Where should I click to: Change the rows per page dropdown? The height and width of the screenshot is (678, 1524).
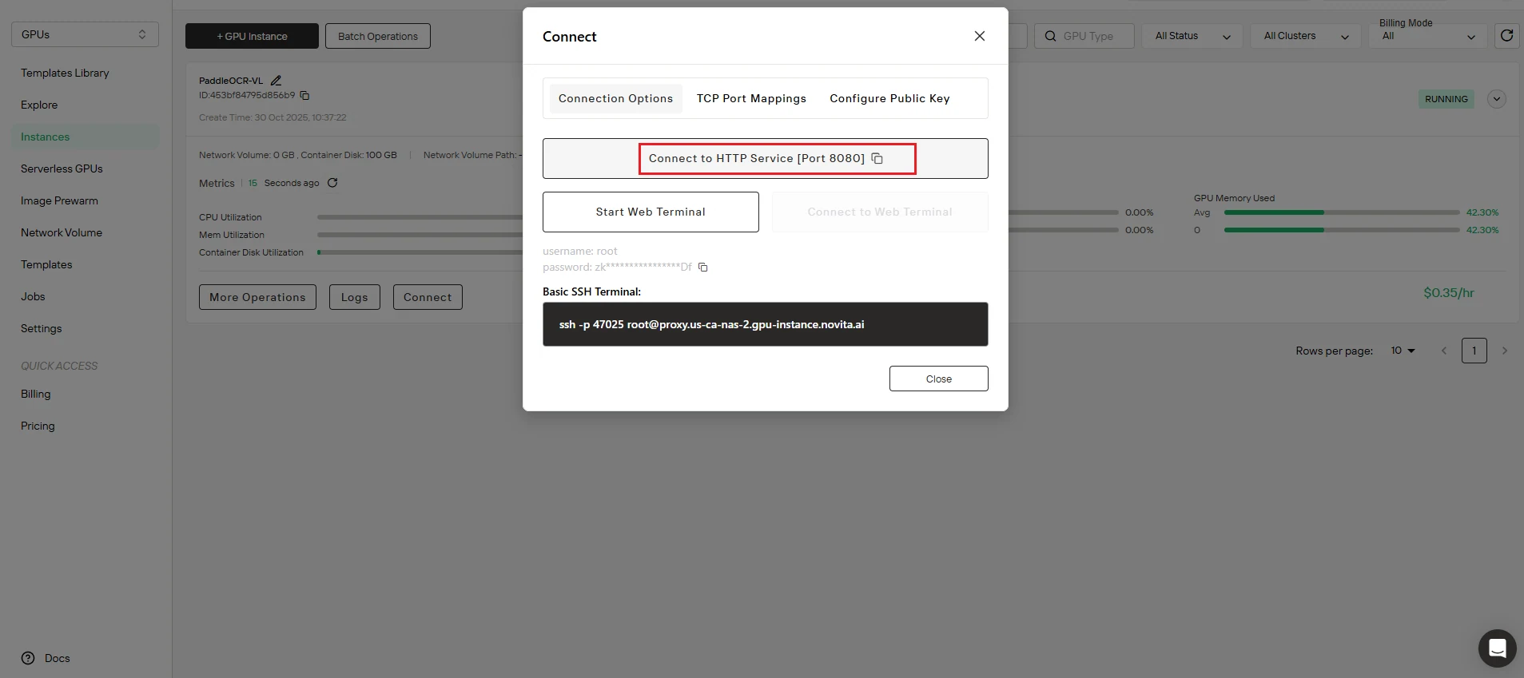tap(1403, 351)
